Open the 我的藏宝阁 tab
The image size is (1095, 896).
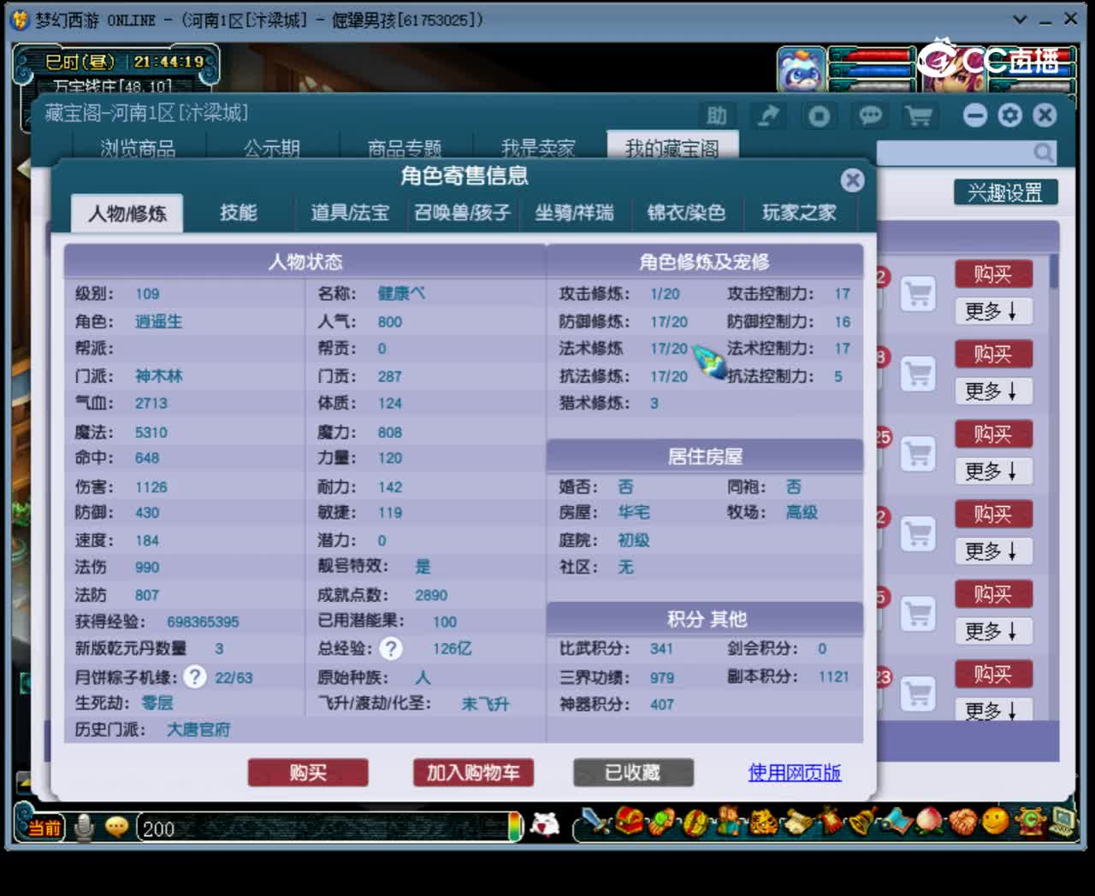[x=672, y=147]
